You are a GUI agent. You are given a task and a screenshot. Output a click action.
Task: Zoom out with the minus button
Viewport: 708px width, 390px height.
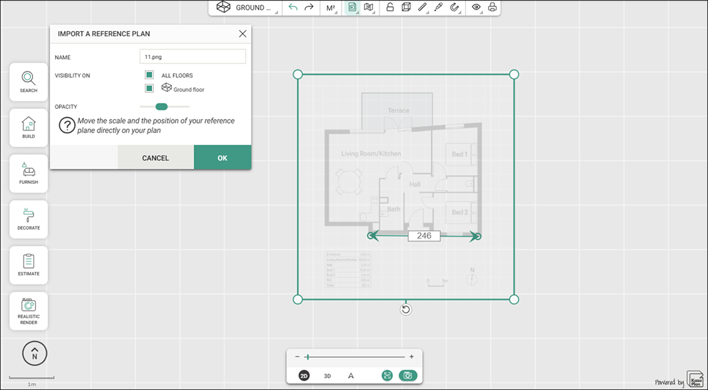coord(297,357)
